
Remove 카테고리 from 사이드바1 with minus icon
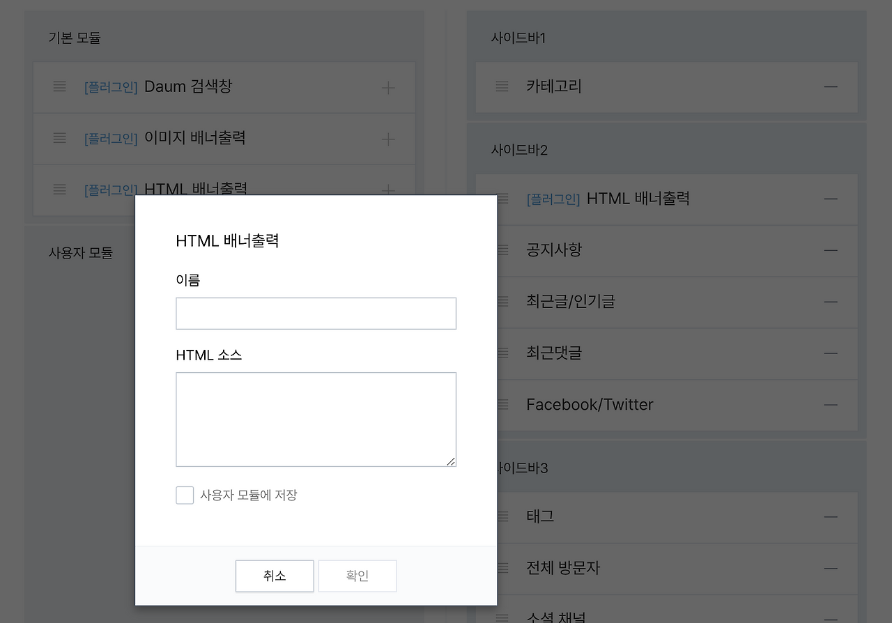pyautogui.click(x=831, y=86)
